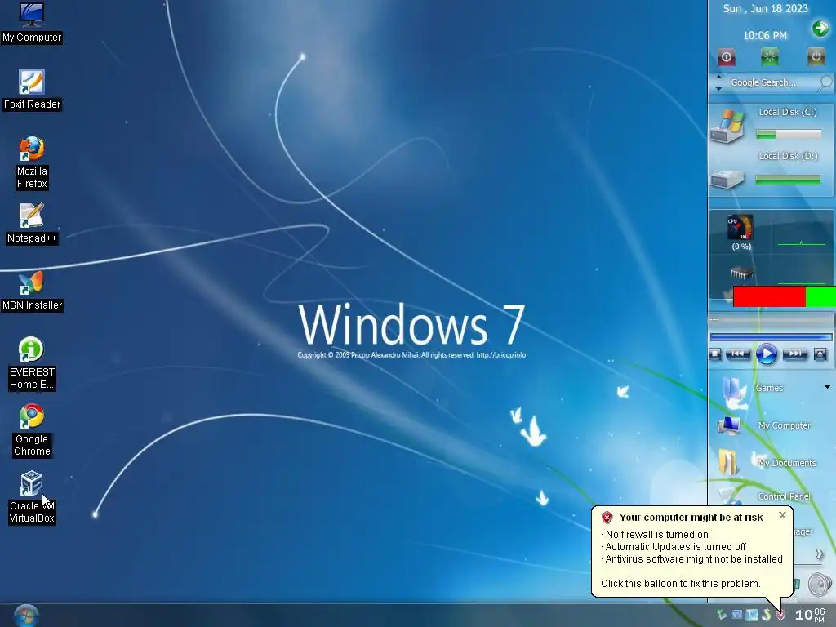Image resolution: width=836 pixels, height=627 pixels.
Task: Open the Local Disk (C:) drive icon
Action: (x=727, y=125)
